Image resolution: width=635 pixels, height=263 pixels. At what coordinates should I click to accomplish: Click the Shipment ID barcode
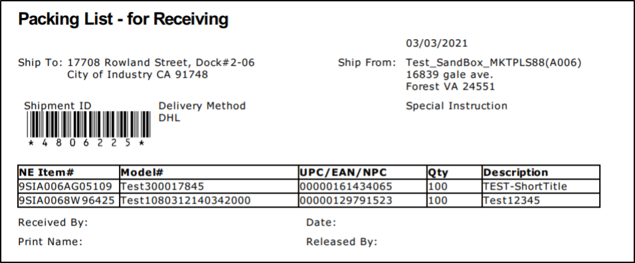pos(88,124)
